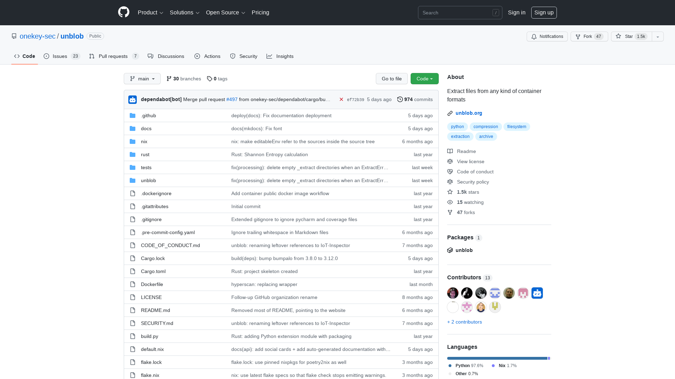Open the star lists dropdown arrow
Viewport: 675px width, 379px height.
pyautogui.click(x=658, y=36)
